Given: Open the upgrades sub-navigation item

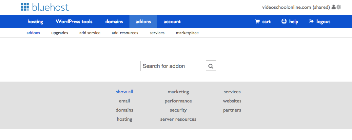Looking at the screenshot, I should click(x=60, y=33).
